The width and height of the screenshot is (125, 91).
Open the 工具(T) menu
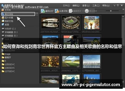point(96,6)
